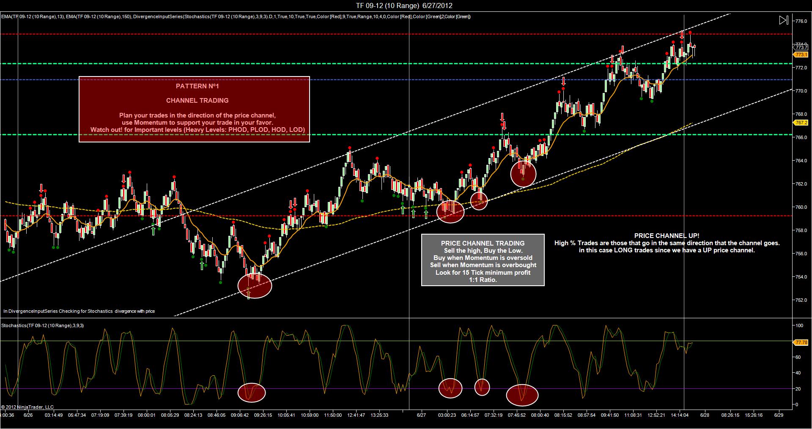Click the 60 label on stochastics axis
The image size is (812, 429).
tap(798, 357)
